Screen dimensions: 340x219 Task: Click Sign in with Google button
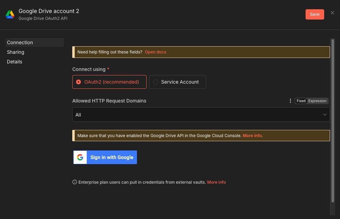coord(111,157)
